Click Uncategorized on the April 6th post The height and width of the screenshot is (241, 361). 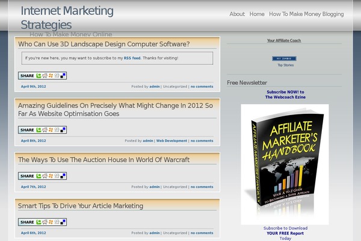[x=175, y=233]
